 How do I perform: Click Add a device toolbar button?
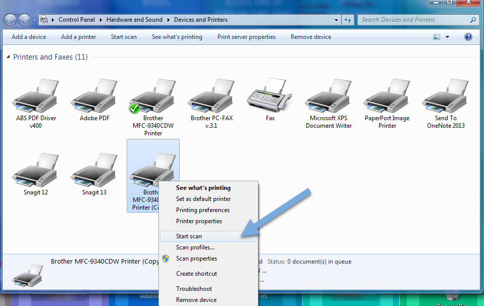(29, 37)
